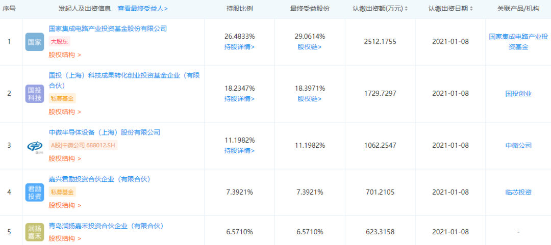Select the 2021-01-08 date in row 3
This screenshot has width=551, height=245.
[450, 146]
